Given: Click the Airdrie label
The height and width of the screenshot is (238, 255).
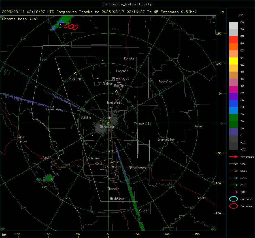Looking at the screenshot, I should [x=112, y=151].
